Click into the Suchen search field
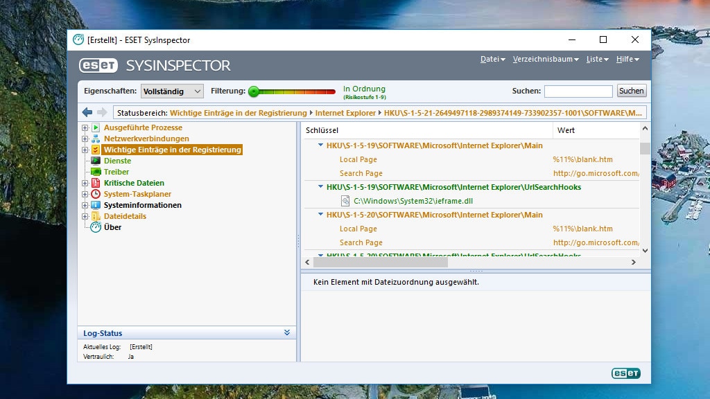The width and height of the screenshot is (710, 399). [x=578, y=91]
